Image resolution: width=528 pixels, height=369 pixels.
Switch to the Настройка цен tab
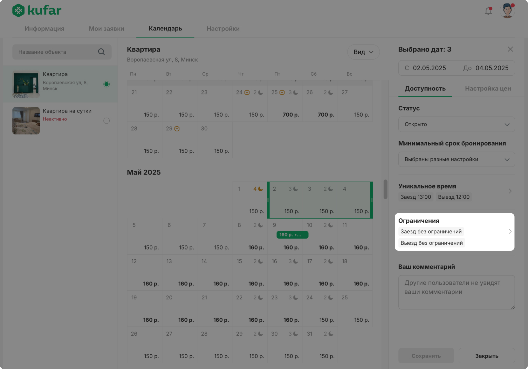(x=488, y=89)
